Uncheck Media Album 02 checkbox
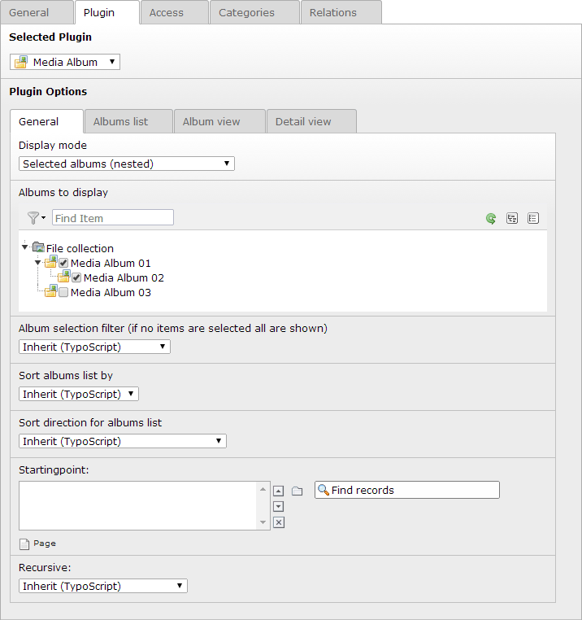This screenshot has height=620, width=582. (76, 278)
